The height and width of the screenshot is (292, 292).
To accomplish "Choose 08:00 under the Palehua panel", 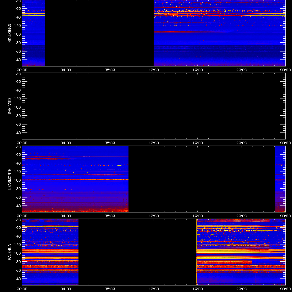I will [110, 289].
